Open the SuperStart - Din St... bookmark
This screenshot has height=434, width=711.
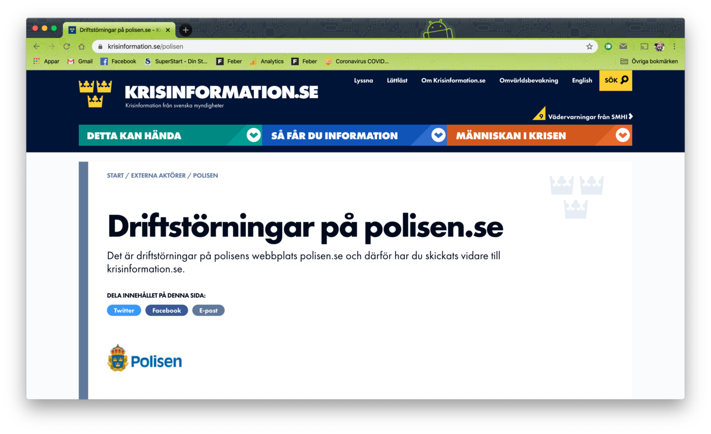176,62
